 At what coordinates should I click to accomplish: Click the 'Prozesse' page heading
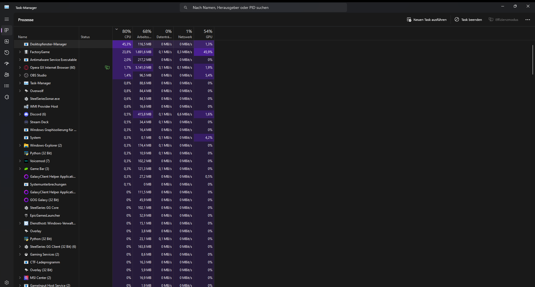coord(26,20)
